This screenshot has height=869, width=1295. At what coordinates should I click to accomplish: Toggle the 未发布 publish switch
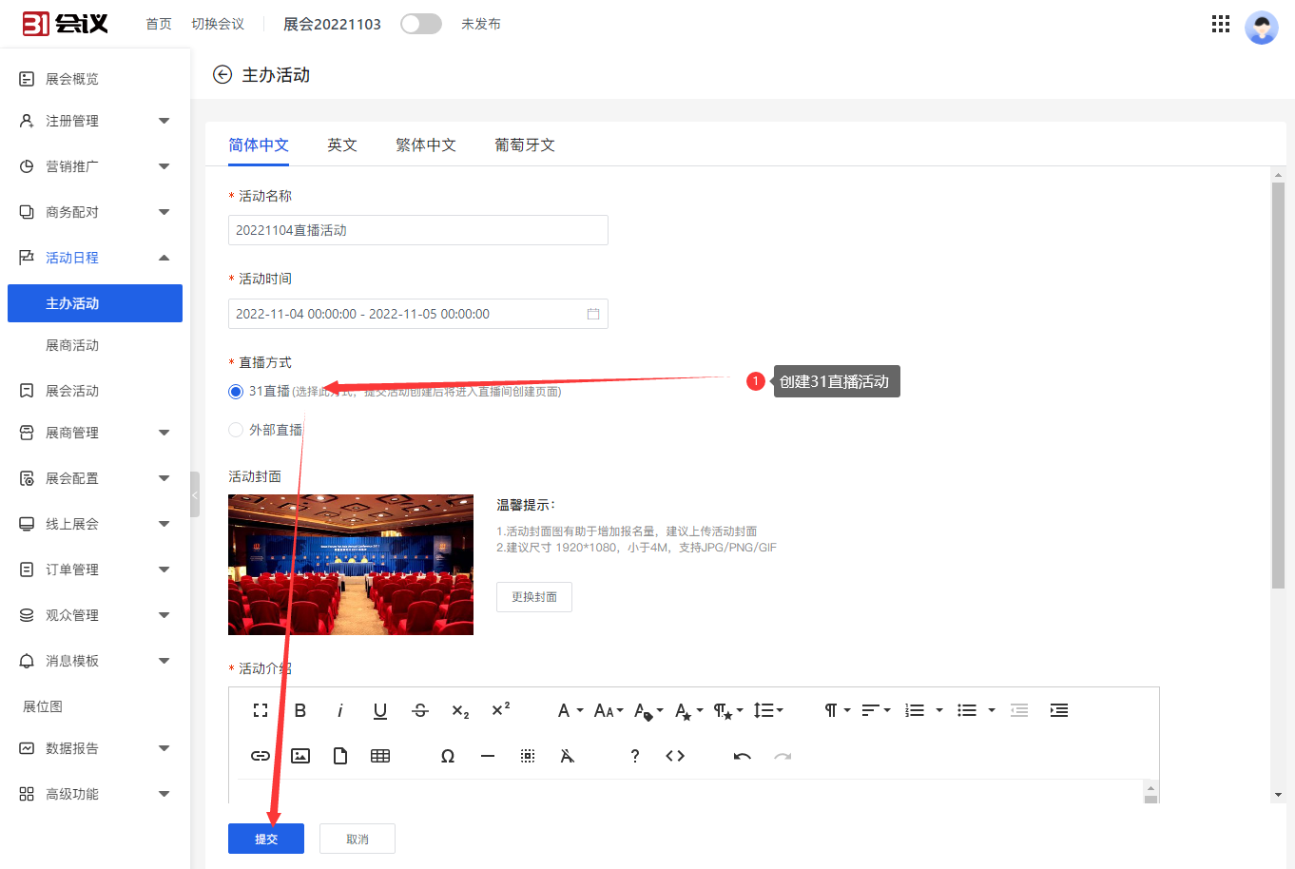421,24
